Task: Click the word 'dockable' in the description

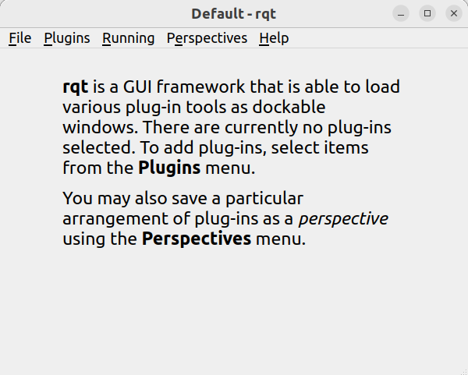Action: coord(289,107)
